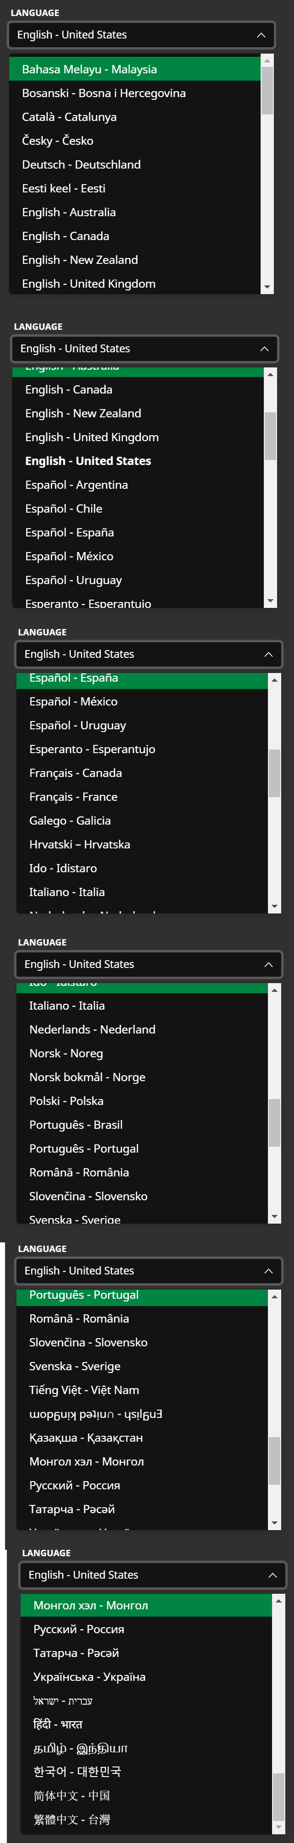Click scroll-down arrow in first language list
The height and width of the screenshot is (1843, 294).
[267, 287]
